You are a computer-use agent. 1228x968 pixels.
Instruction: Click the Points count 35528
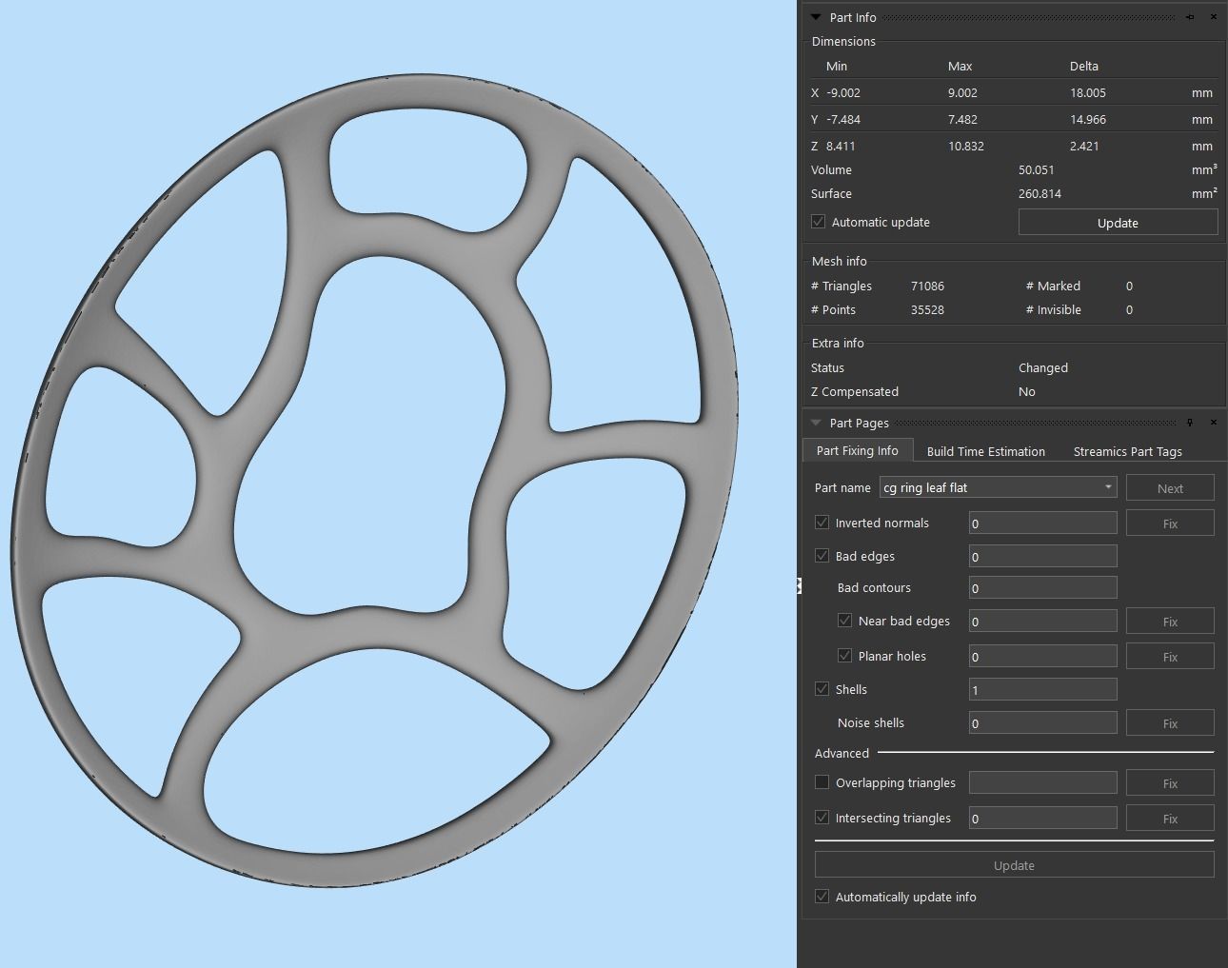pos(927,309)
